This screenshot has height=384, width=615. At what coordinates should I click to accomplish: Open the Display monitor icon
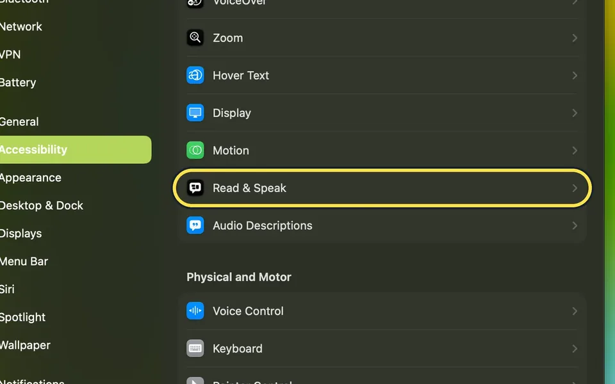pyautogui.click(x=195, y=113)
